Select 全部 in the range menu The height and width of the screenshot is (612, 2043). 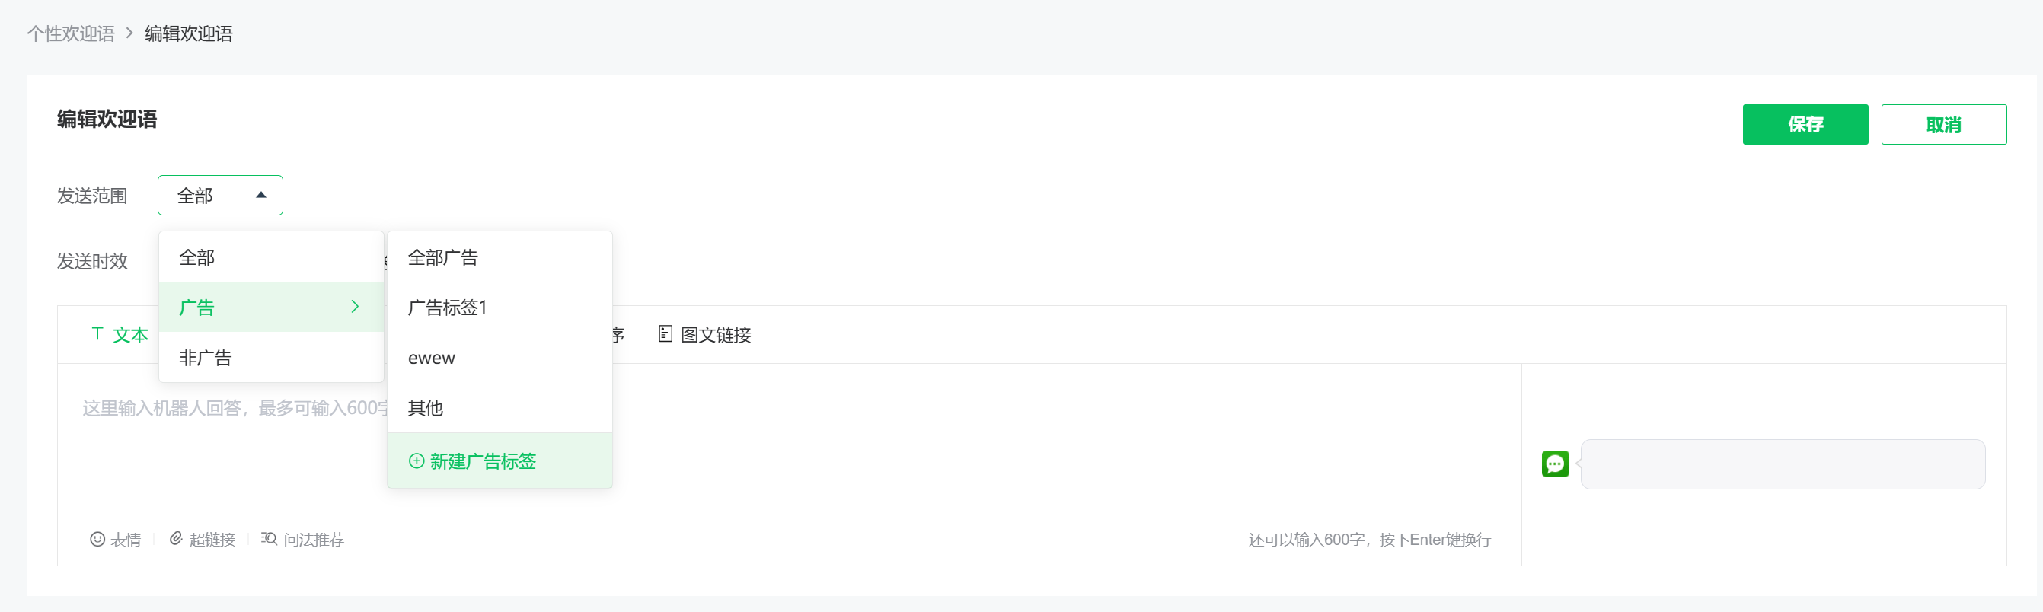click(x=197, y=257)
